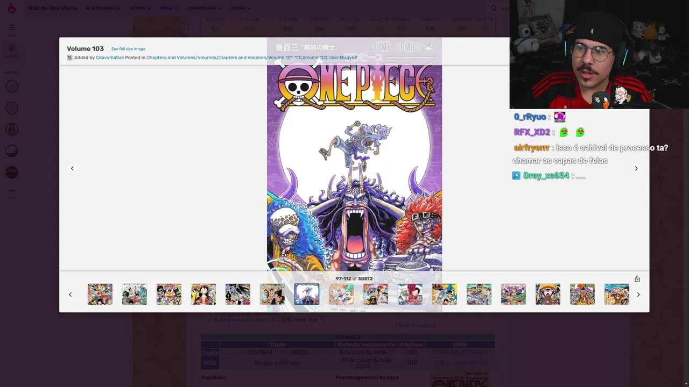Select the last thumbnail in carousel
This screenshot has width=689, height=387.
click(x=617, y=295)
